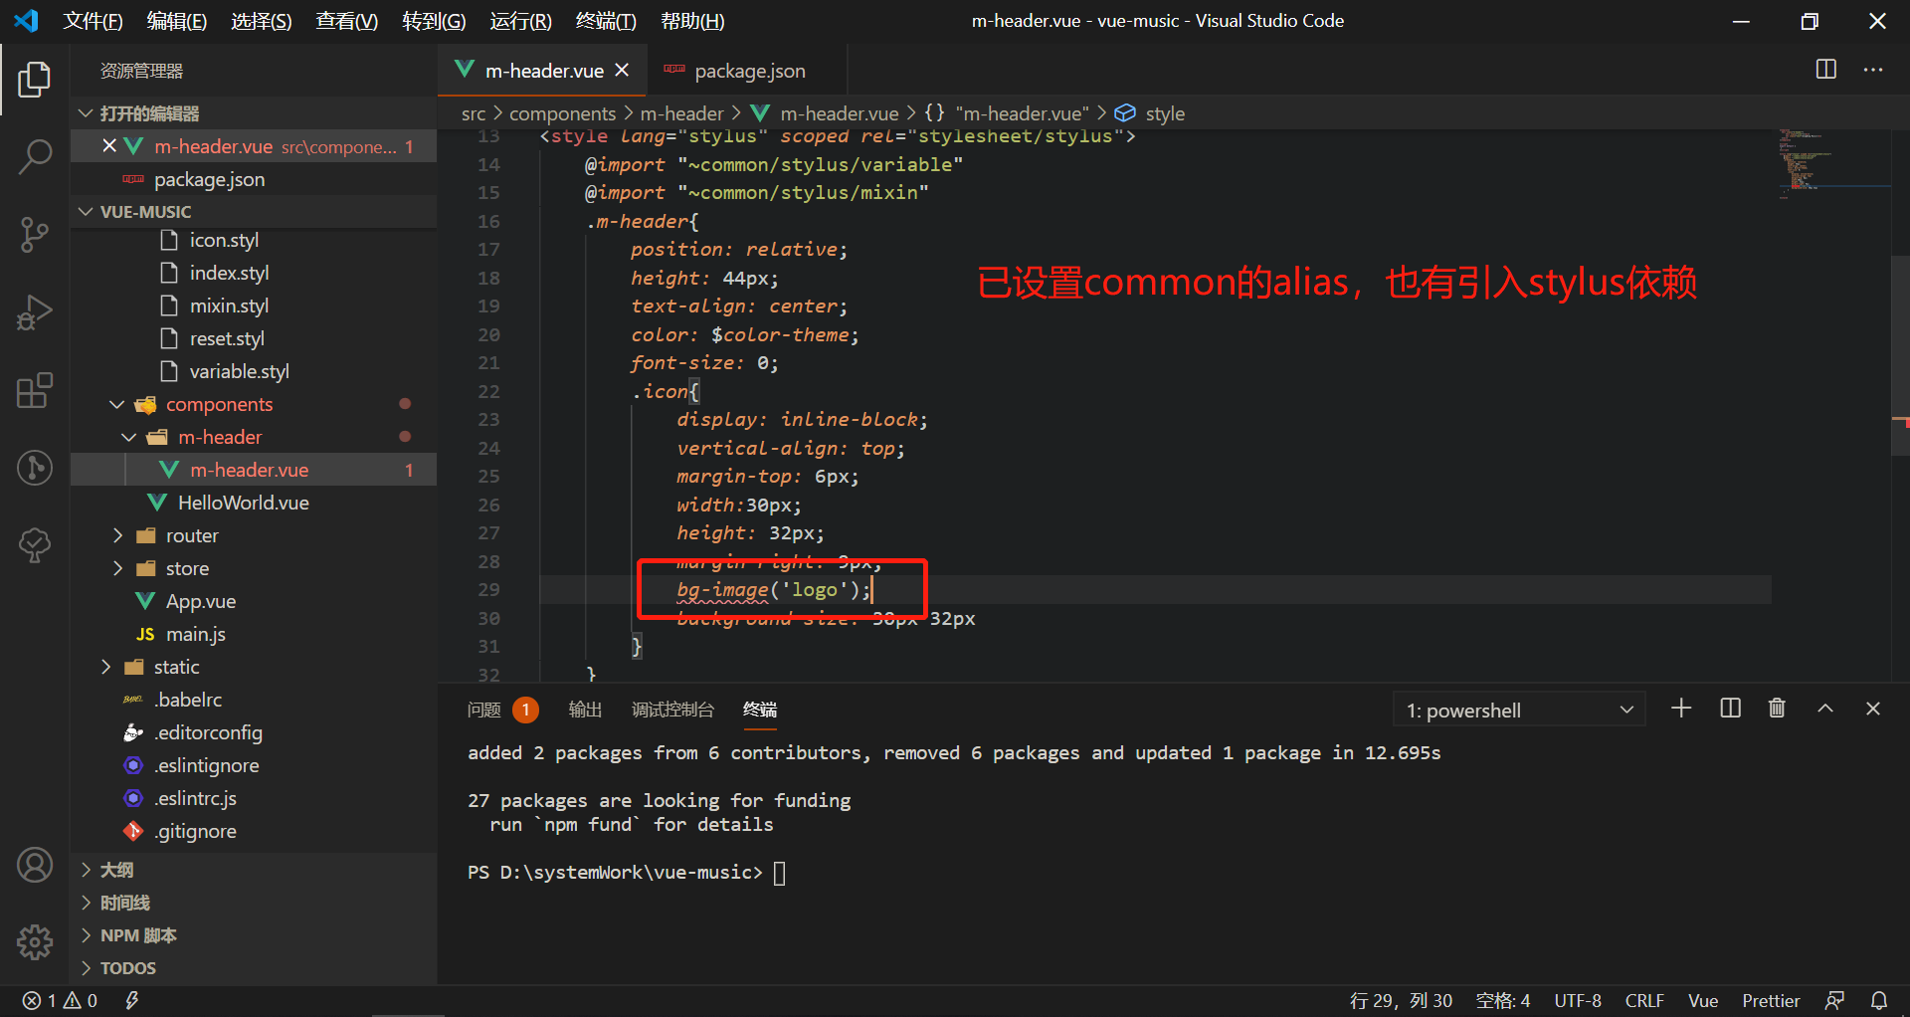This screenshot has width=1910, height=1017.
Task: Open the Explorer view in activity bar
Action: pos(35,79)
